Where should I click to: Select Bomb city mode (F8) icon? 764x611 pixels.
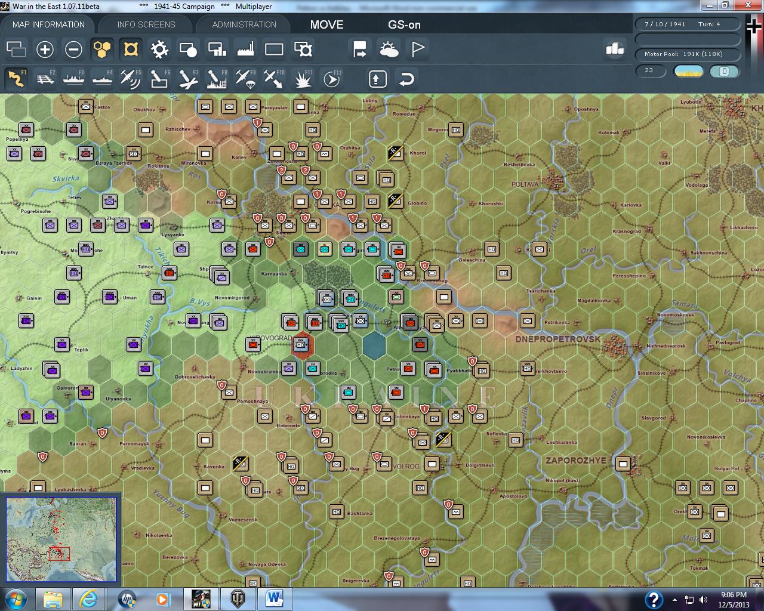217,78
